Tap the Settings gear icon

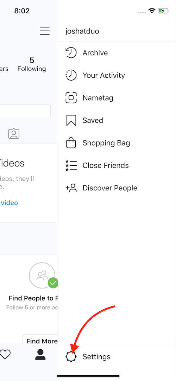click(x=71, y=356)
